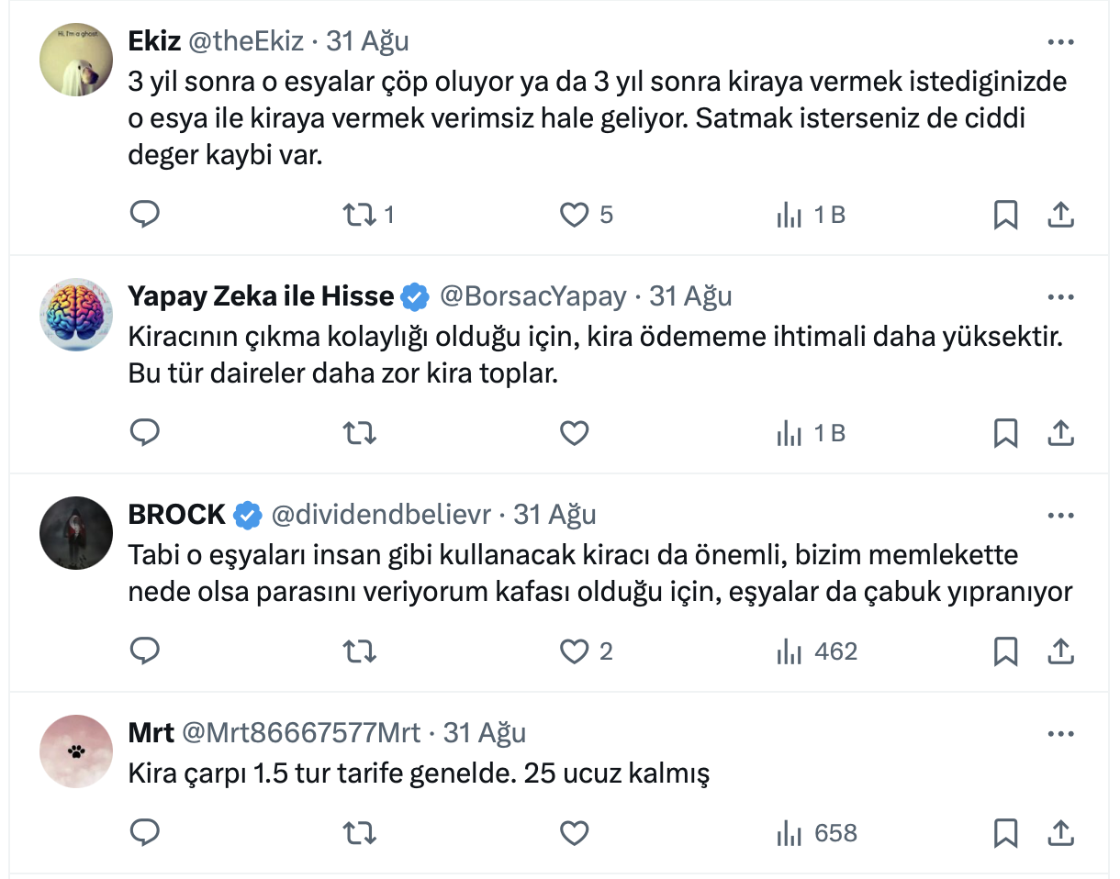
Task: Open Mrt's paw print avatar
Action: pos(76,751)
